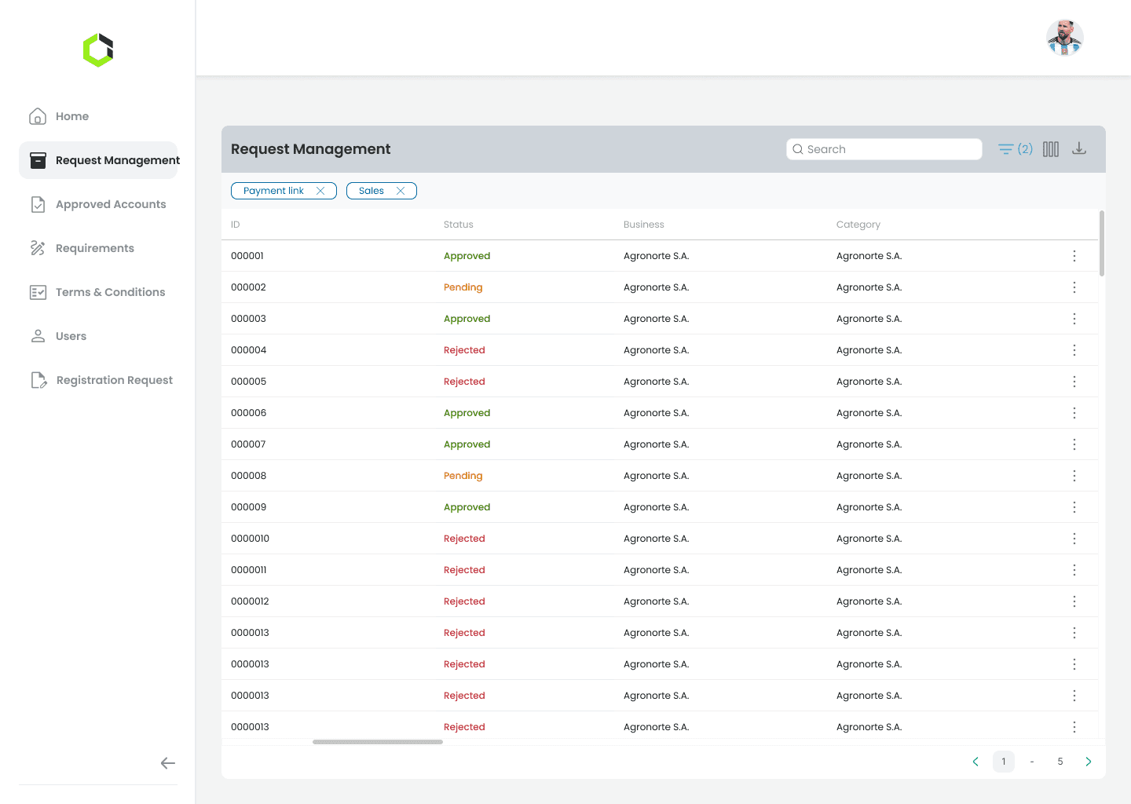Open row actions menu for 000009
The width and height of the screenshot is (1131, 804).
tap(1074, 507)
